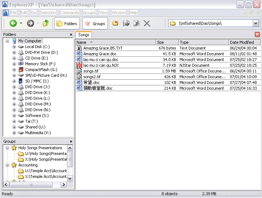Click the Forward navigation arrow
The height and width of the screenshot is (198, 262).
pyautogui.click(x=31, y=23)
